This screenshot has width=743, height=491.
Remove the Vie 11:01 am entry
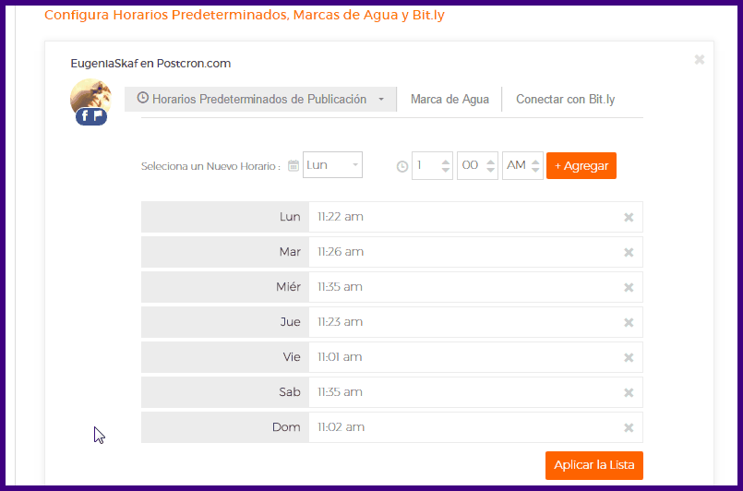pyautogui.click(x=629, y=358)
